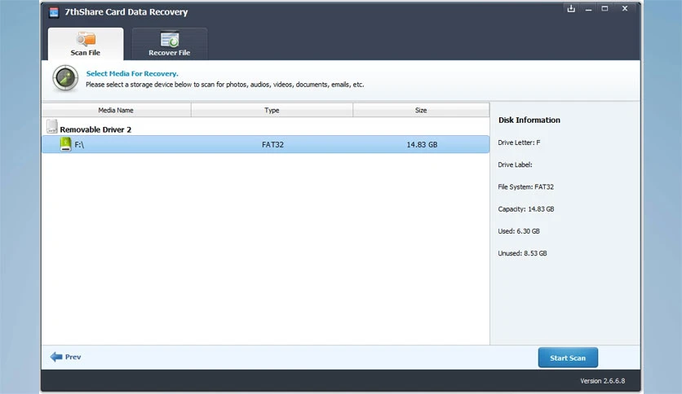Viewport: 682px width, 394px height.
Task: Click the green F: drive icon
Action: pyautogui.click(x=66, y=144)
